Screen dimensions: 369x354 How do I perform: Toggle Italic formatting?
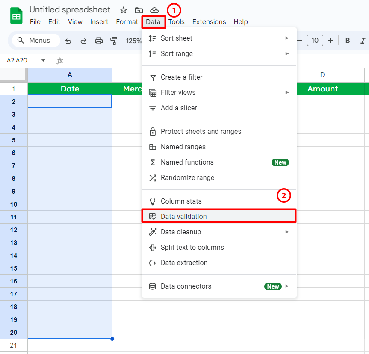363,41
